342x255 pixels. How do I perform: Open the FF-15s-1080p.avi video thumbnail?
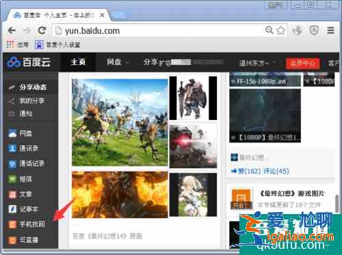click(265, 80)
